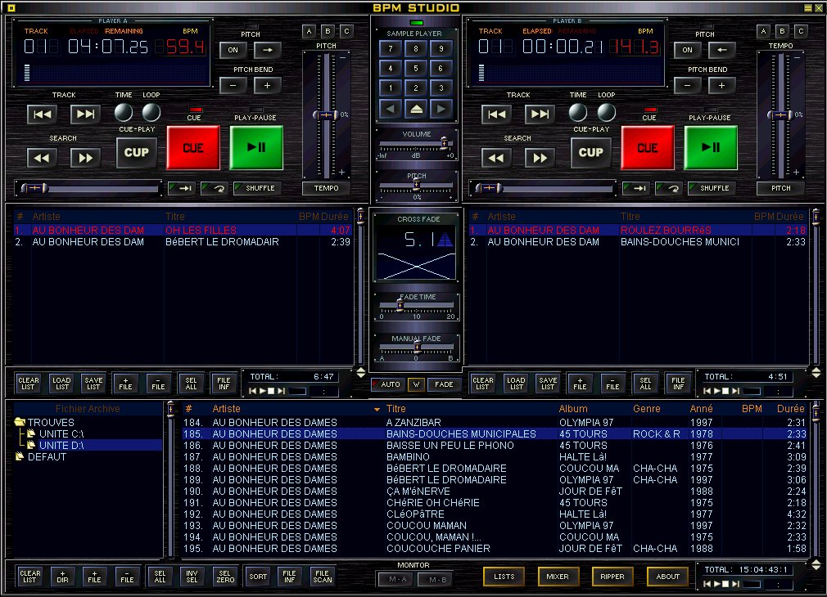Click Player A search rewind button
The image size is (827, 597).
43,158
